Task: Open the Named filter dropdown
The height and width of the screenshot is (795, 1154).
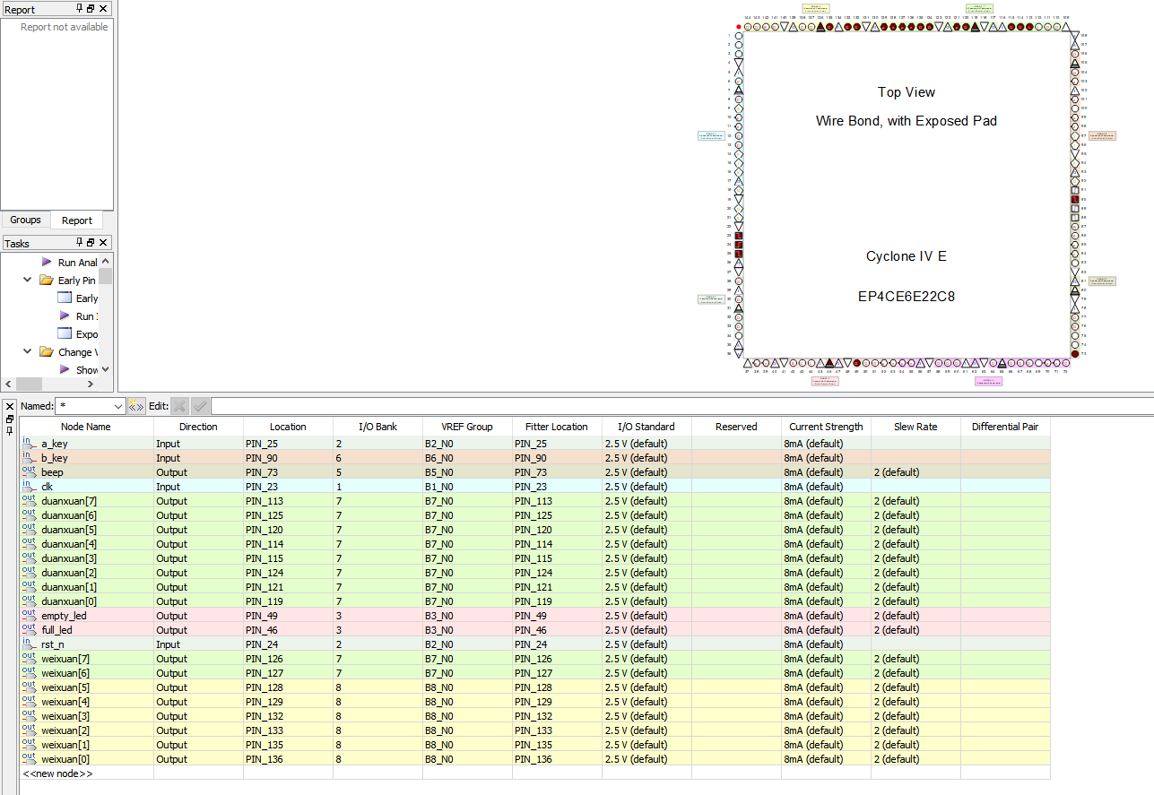Action: pyautogui.click(x=117, y=406)
